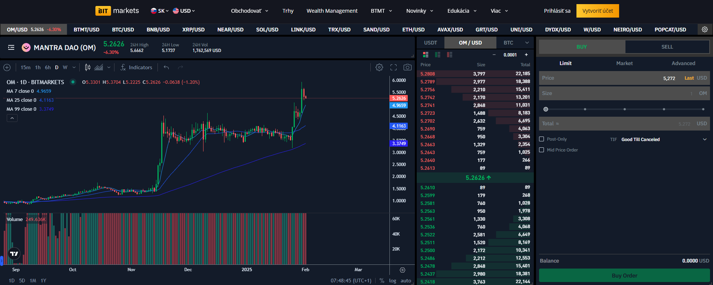Click the chart camera snapshot icon
This screenshot has height=285, width=713.
pos(407,67)
